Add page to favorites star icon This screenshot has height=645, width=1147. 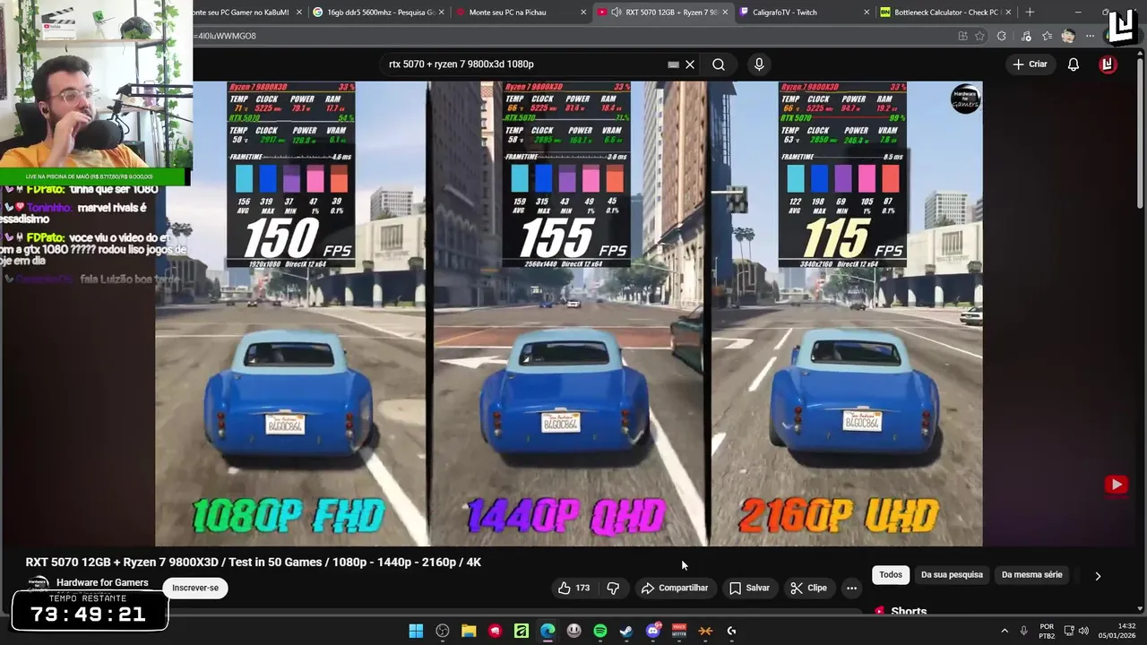[980, 36]
